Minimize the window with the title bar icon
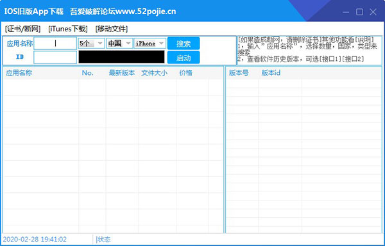This screenshot has height=246, width=385. [346, 12]
